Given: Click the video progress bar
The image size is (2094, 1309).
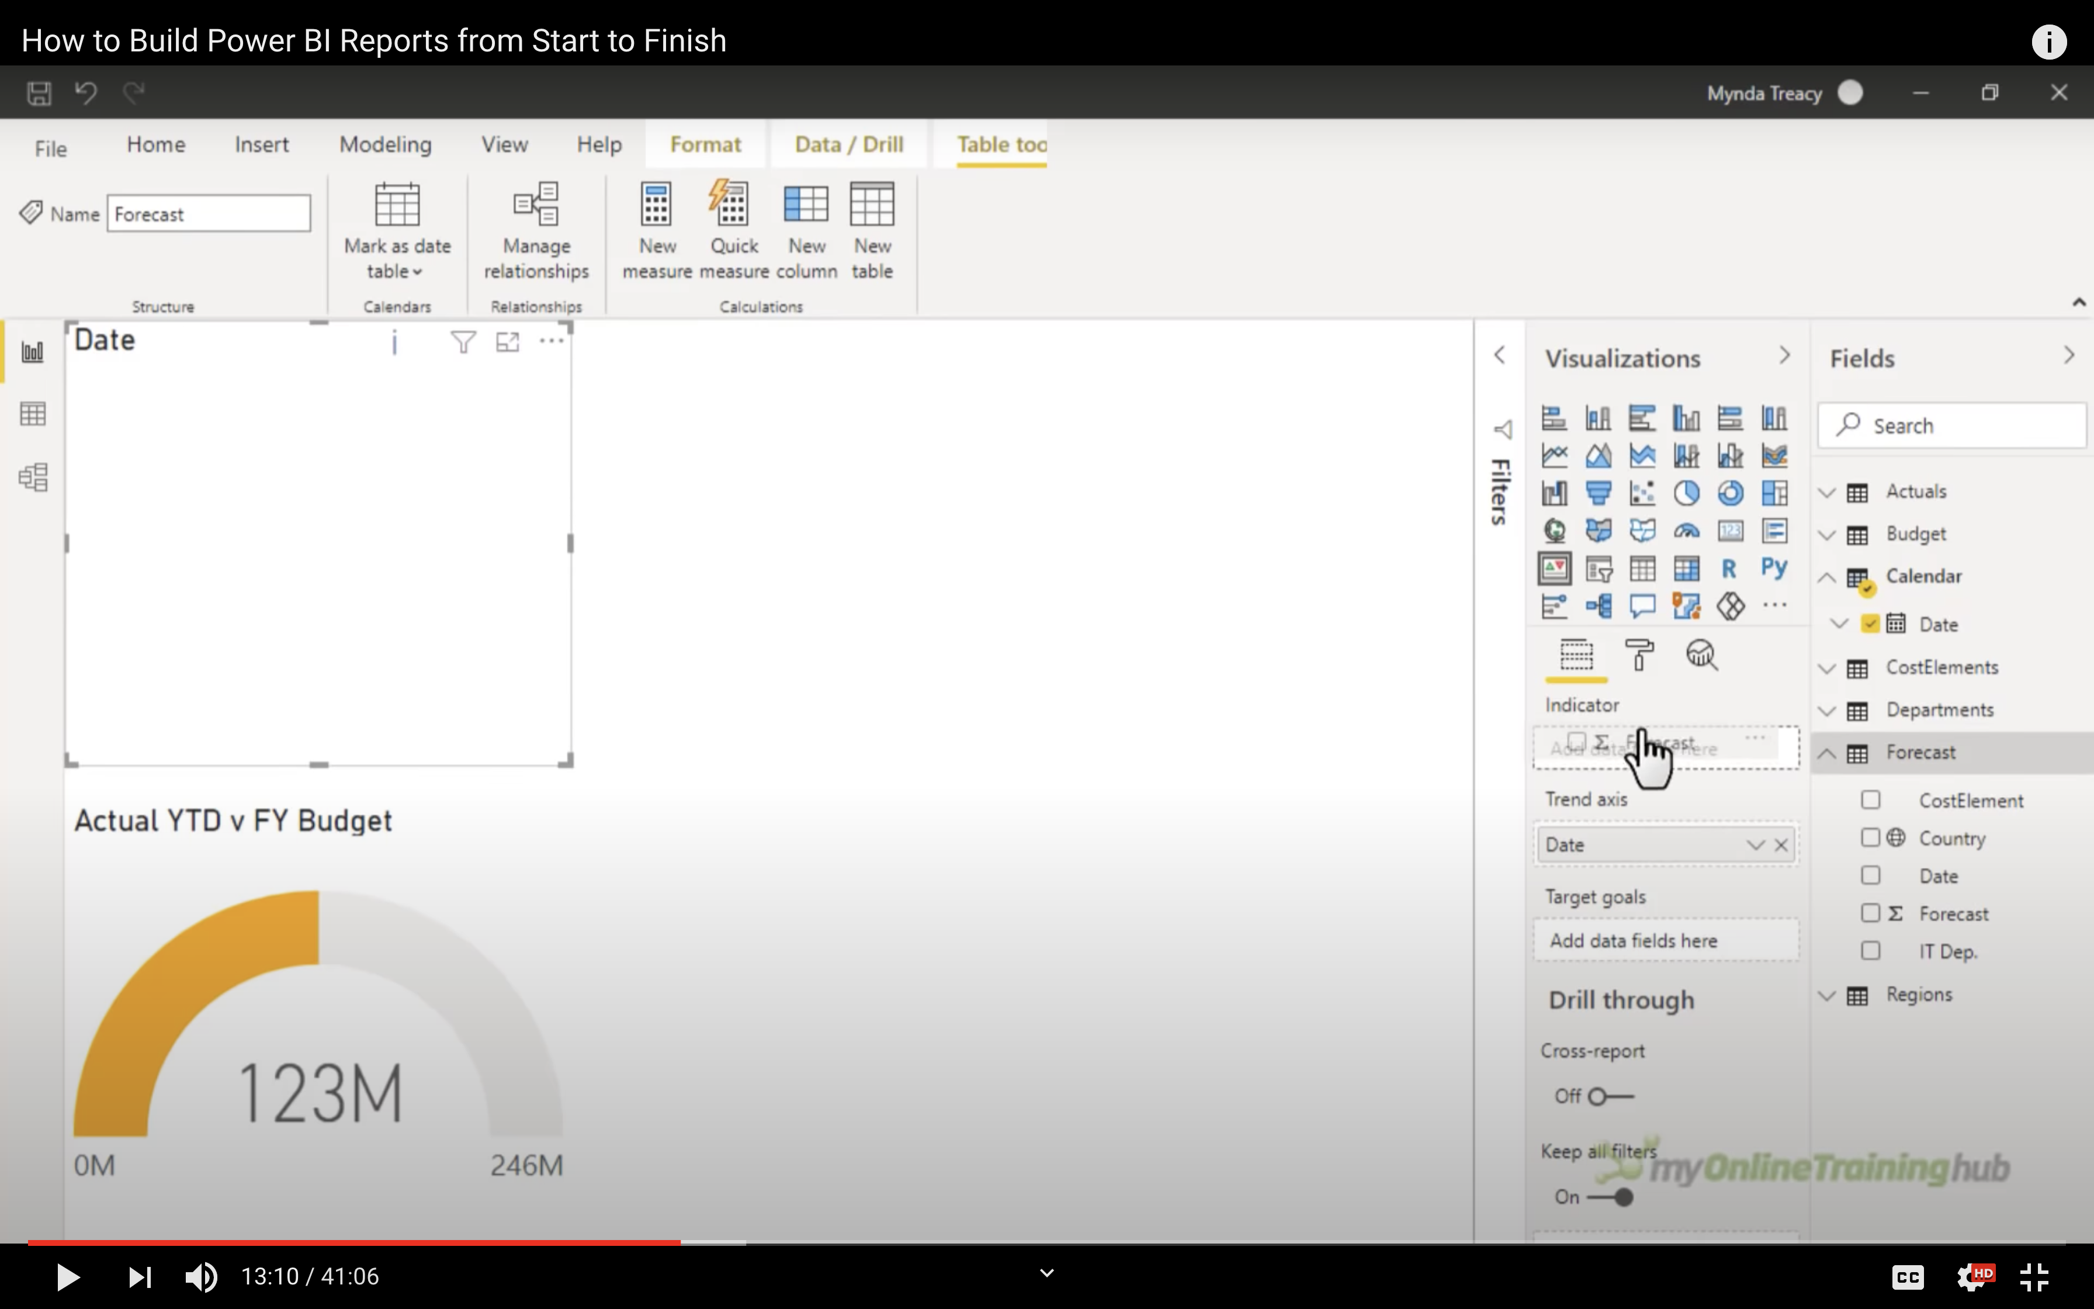Looking at the screenshot, I should click(1038, 1242).
